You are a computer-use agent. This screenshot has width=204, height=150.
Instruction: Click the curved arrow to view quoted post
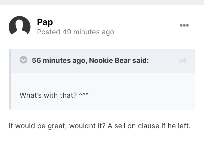tap(183, 61)
